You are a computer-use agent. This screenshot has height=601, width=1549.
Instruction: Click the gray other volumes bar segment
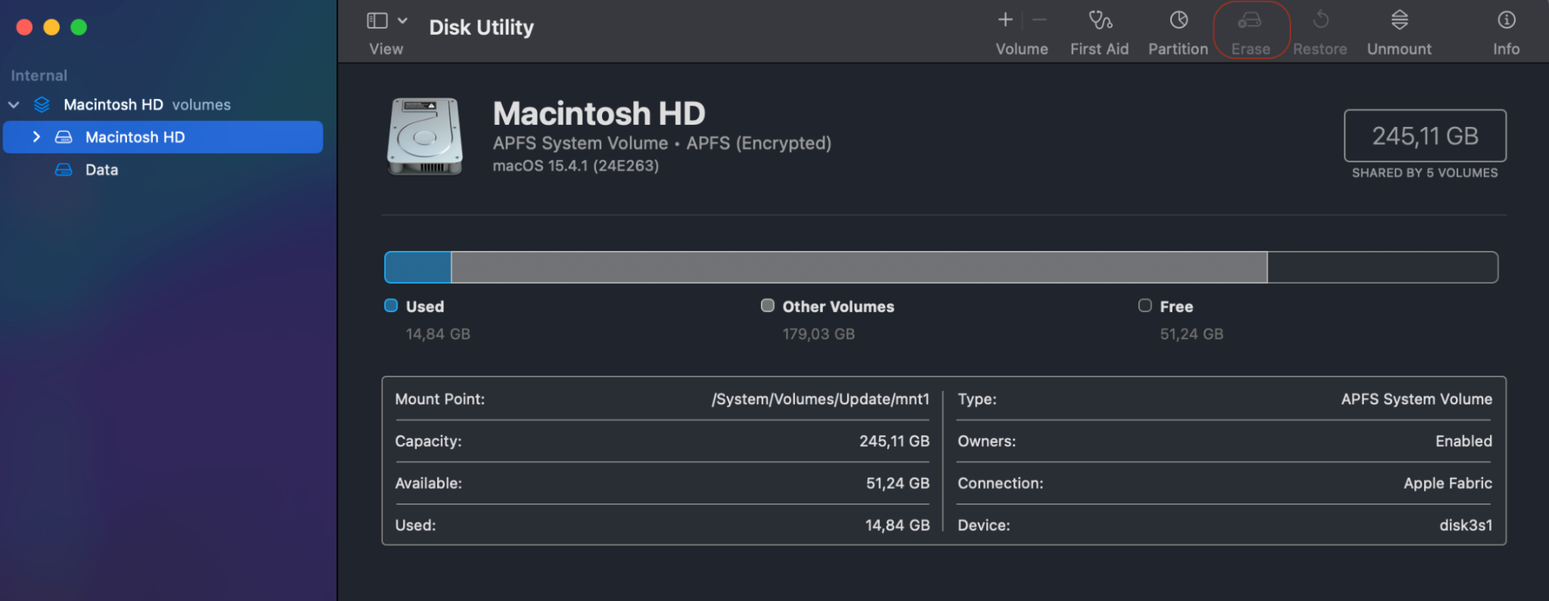[859, 267]
